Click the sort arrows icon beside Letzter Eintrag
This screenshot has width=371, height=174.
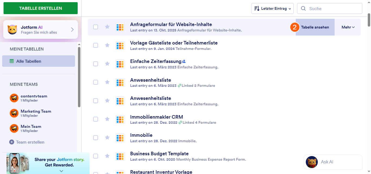(257, 8)
